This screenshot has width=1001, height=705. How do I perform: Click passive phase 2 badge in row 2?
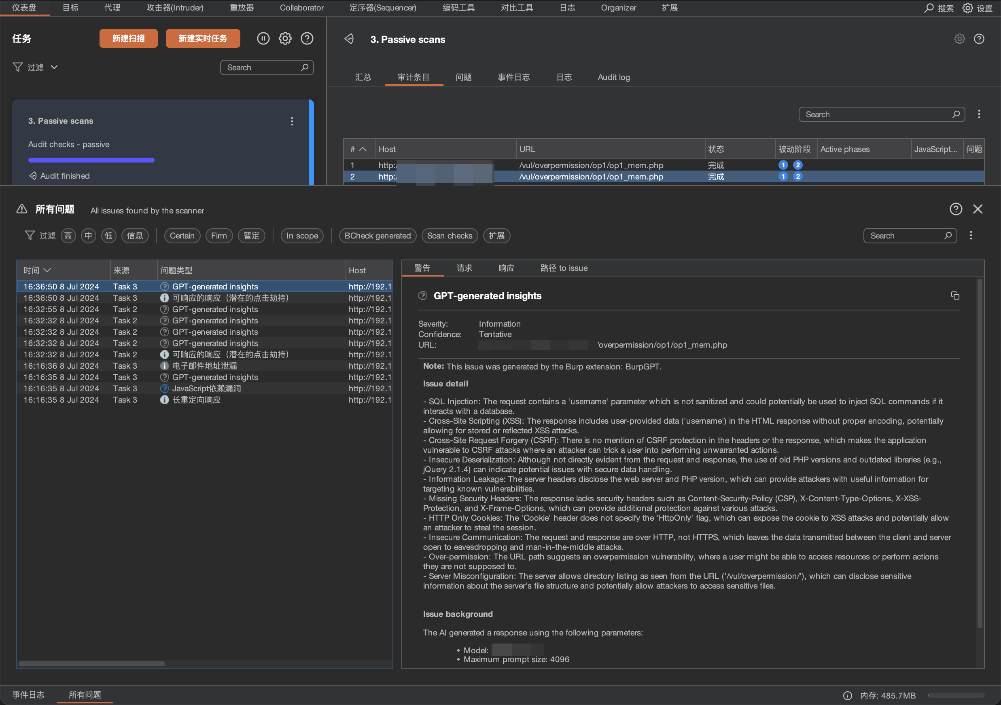[x=798, y=176]
